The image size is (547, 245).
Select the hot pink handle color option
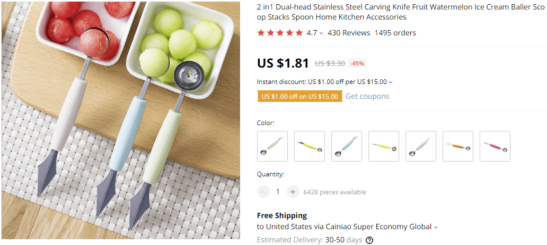(495, 146)
